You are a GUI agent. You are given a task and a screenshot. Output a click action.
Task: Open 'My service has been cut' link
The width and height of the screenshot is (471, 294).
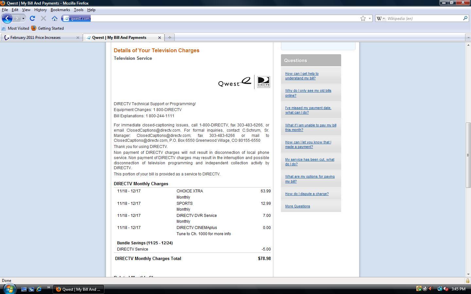click(x=310, y=162)
